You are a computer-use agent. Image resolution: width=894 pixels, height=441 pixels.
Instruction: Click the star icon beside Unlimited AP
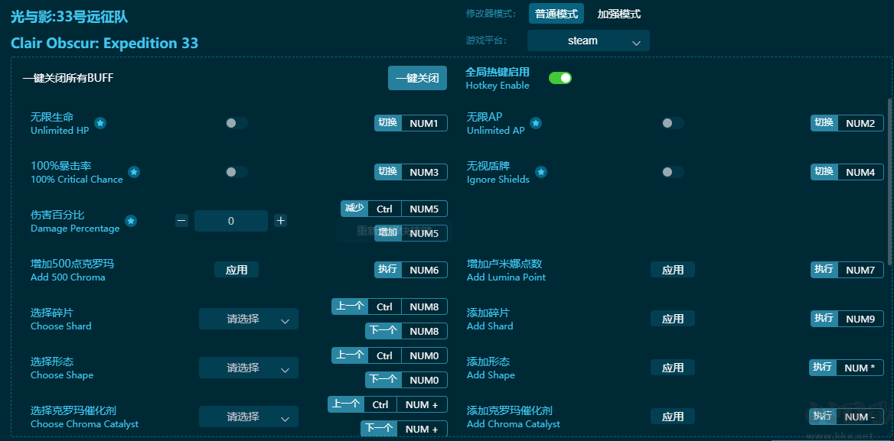coord(536,123)
